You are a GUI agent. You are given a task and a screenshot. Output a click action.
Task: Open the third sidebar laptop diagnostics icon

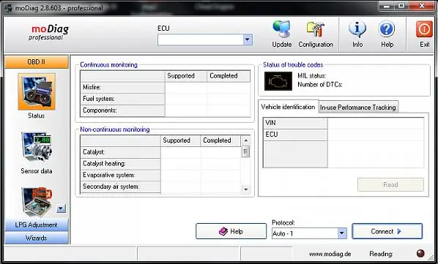click(37, 202)
